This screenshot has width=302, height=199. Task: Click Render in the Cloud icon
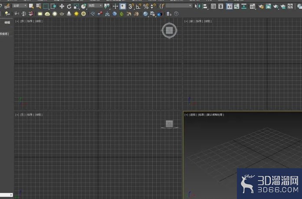283,7
